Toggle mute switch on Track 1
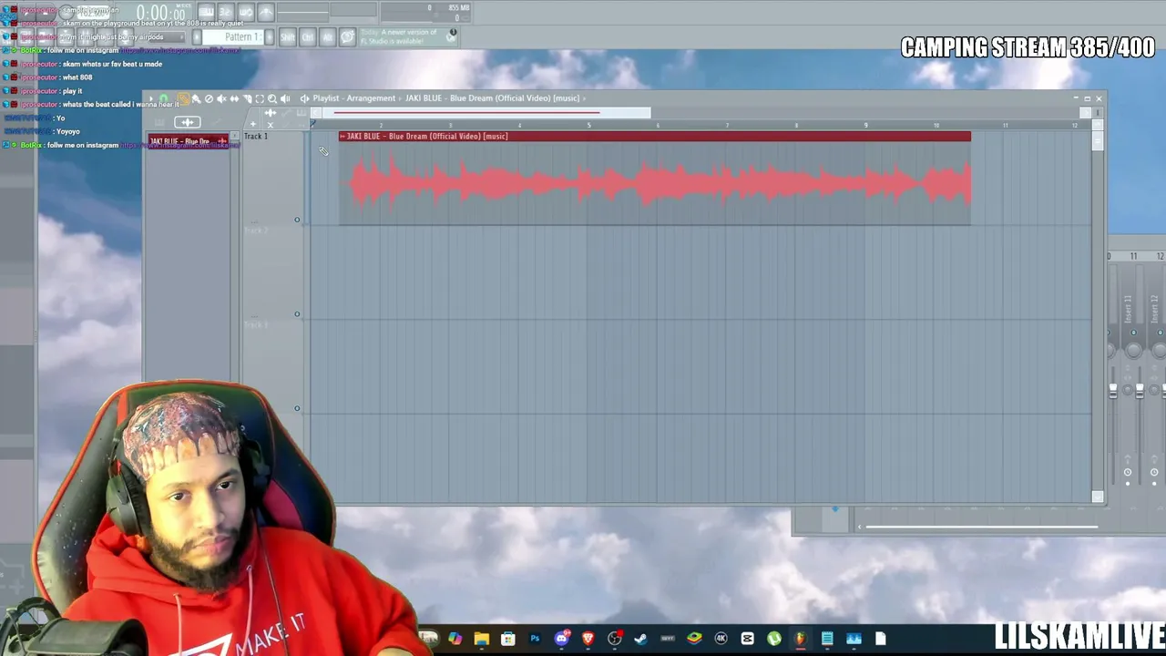This screenshot has width=1166, height=656. [x=297, y=220]
